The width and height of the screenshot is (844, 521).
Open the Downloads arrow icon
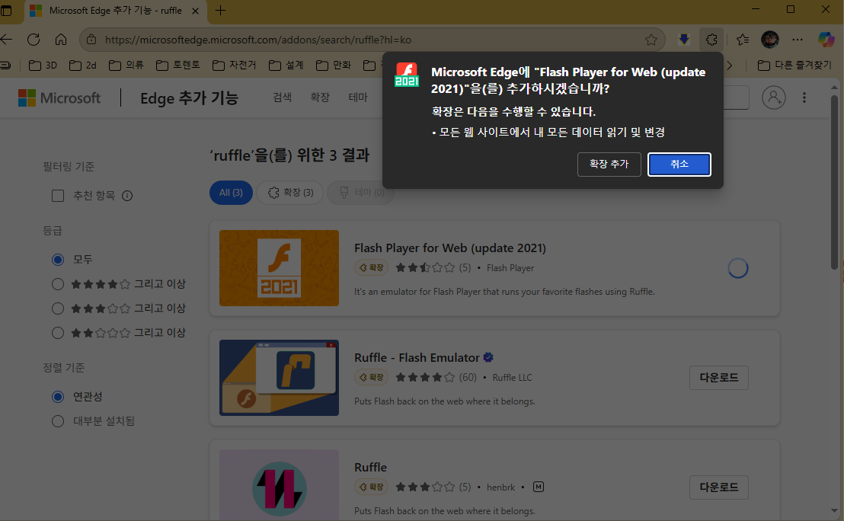pos(683,39)
